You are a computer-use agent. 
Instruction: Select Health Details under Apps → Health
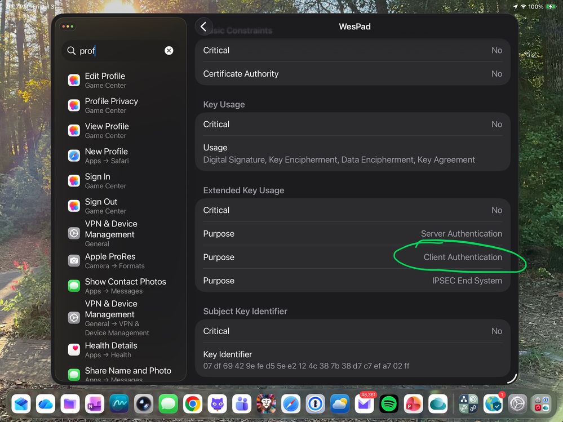tap(121, 349)
